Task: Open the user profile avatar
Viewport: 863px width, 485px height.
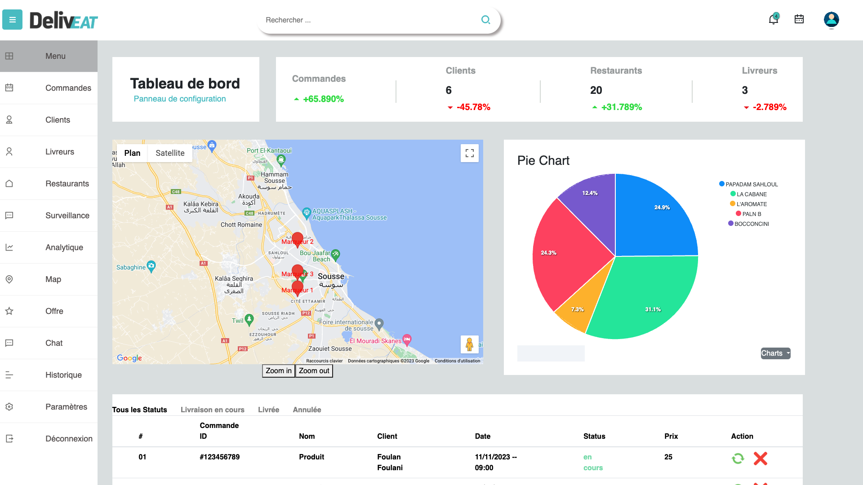Action: tap(832, 20)
